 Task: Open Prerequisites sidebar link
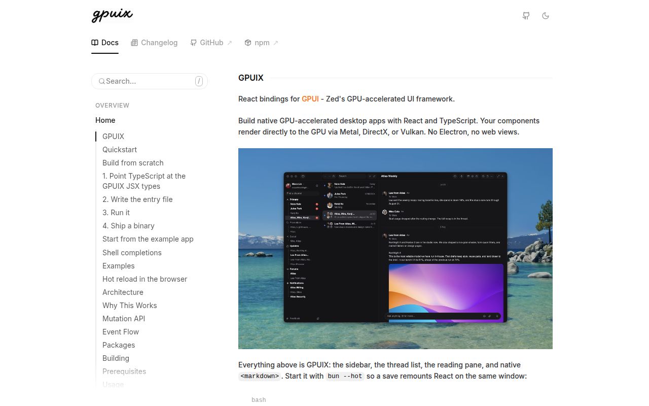[x=124, y=371]
